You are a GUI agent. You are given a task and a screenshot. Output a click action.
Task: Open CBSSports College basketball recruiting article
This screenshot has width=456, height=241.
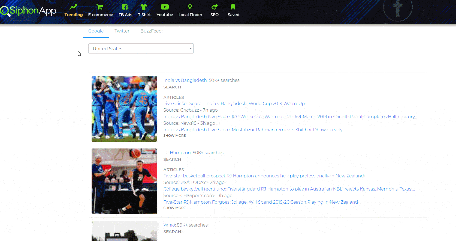pos(289,189)
